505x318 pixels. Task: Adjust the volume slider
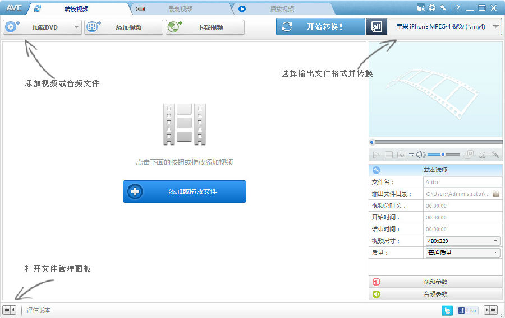point(444,155)
